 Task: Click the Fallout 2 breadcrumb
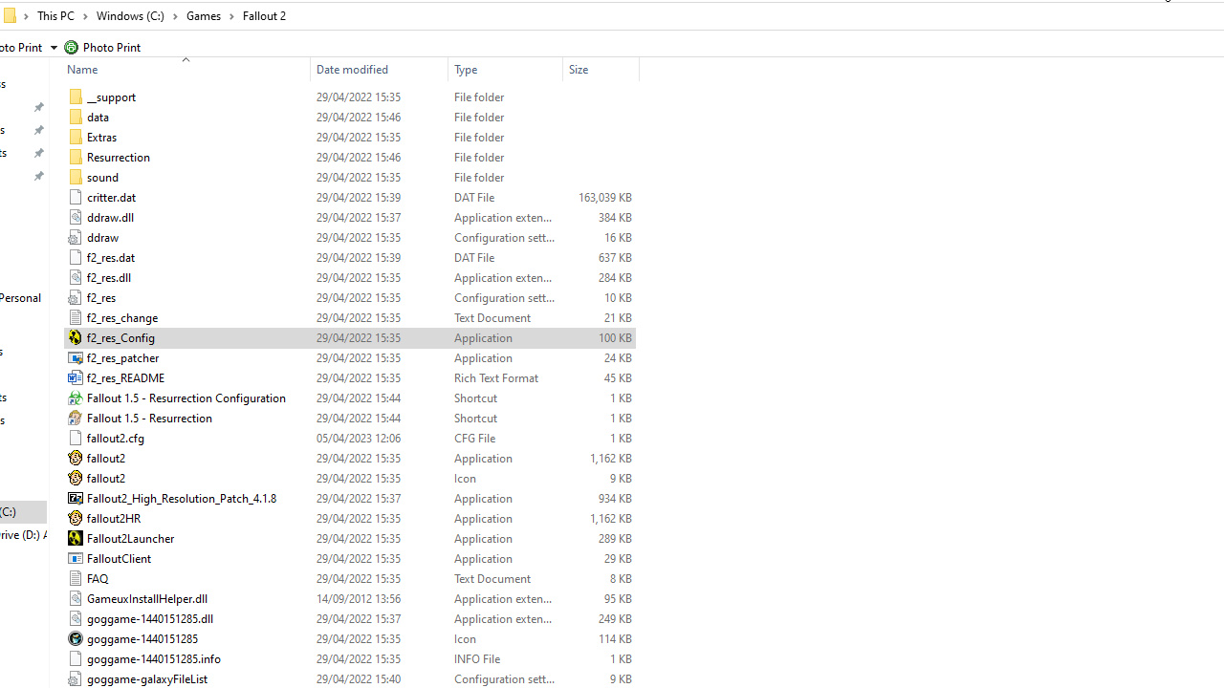[264, 16]
